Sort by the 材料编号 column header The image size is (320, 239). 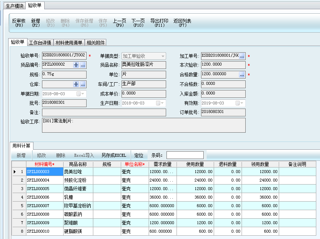tap(45, 164)
